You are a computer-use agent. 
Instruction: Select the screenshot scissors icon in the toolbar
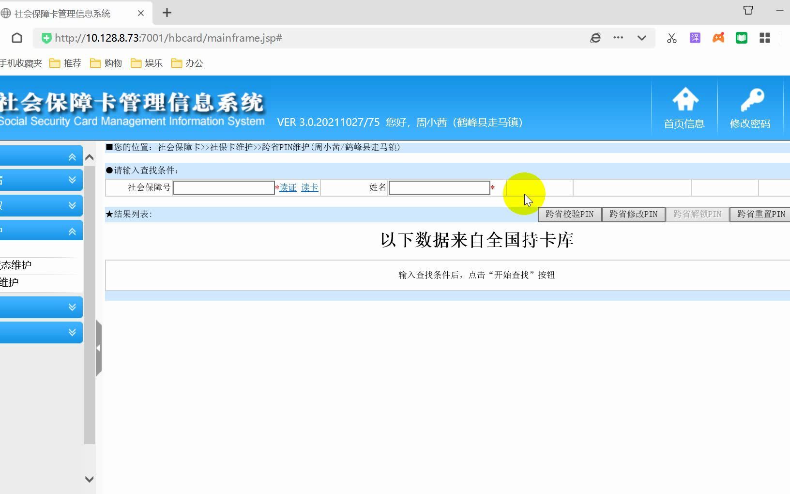672,38
